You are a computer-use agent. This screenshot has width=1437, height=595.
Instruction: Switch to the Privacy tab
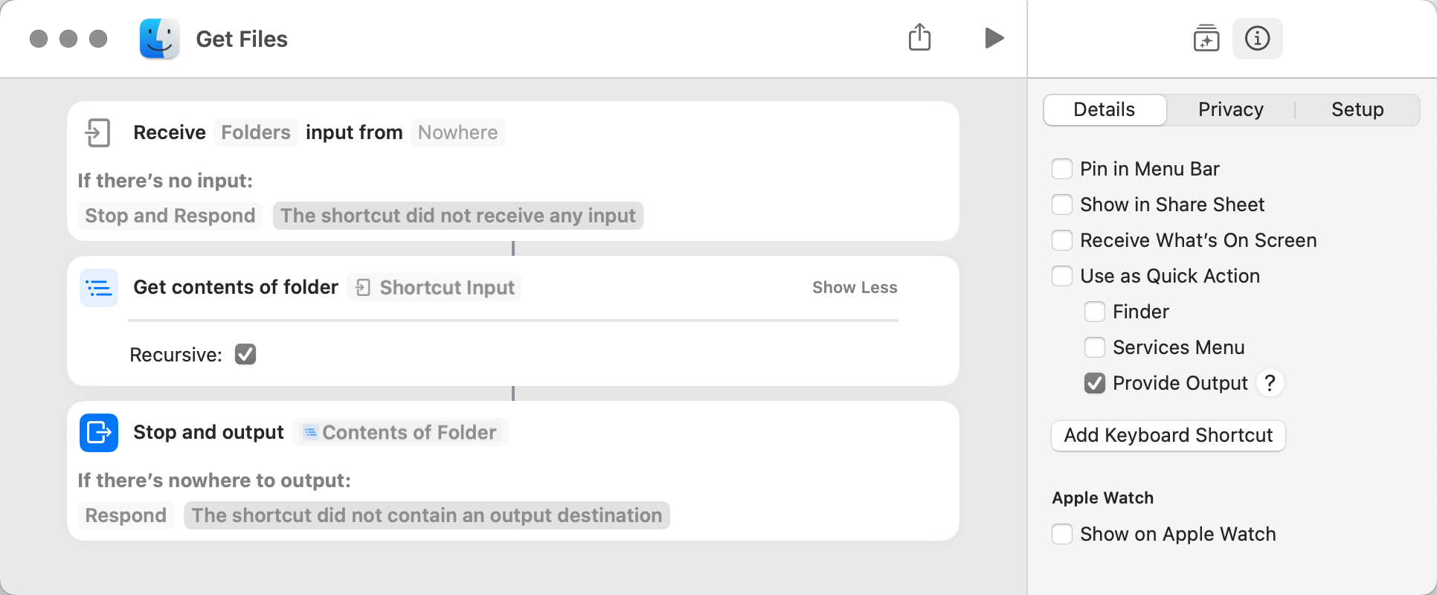(1231, 109)
